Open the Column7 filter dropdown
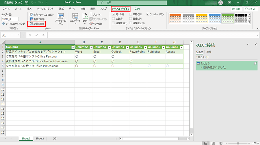Image resolution: width=260 pixels, height=145 pixels. (x=182, y=47)
